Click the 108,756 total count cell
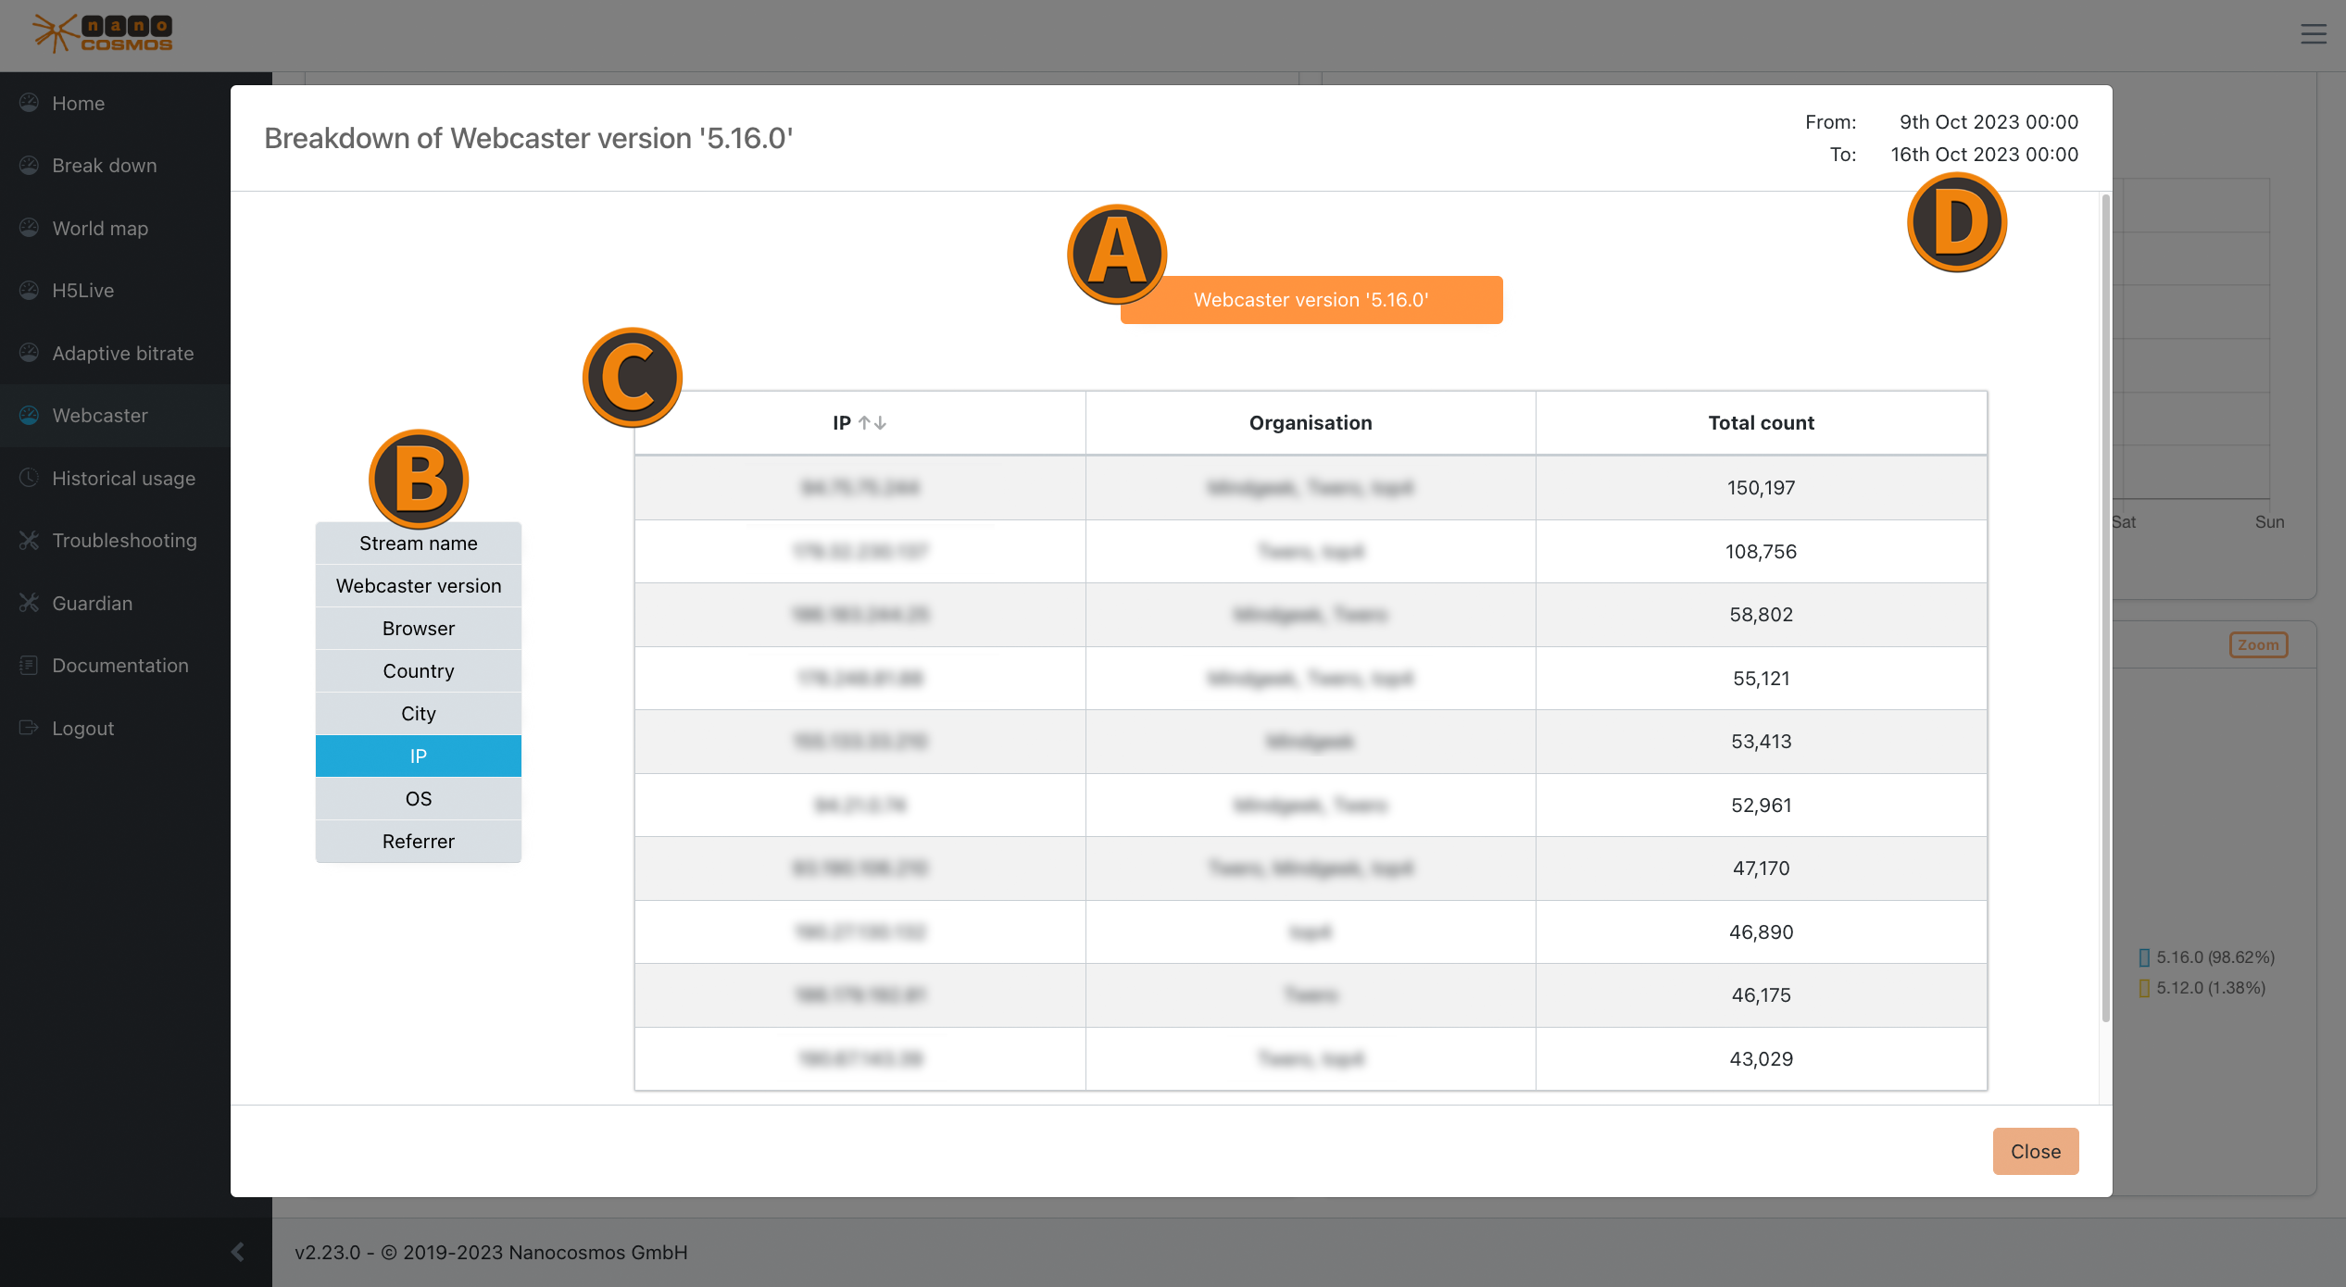This screenshot has width=2346, height=1287. click(x=1761, y=552)
